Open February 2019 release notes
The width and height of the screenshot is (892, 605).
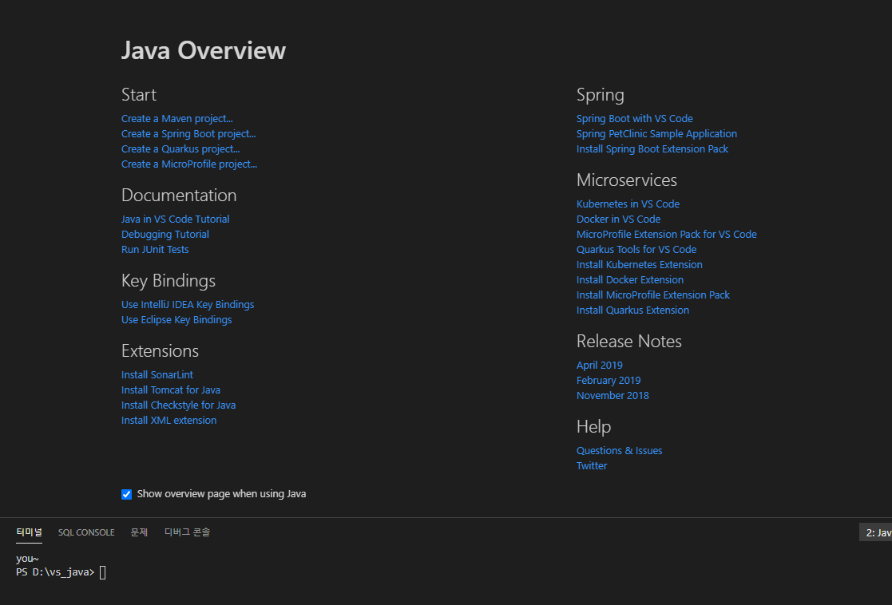[609, 381]
